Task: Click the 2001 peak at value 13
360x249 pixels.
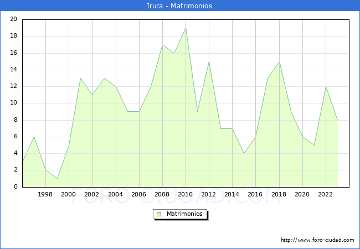Action: (x=80, y=78)
